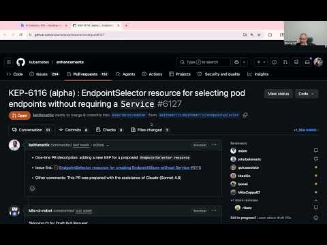Go to the kubernetes organization link

coord(39,62)
